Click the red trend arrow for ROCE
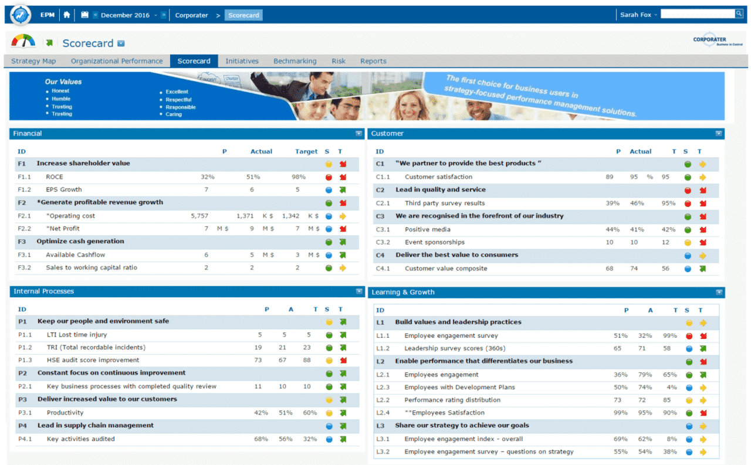 [x=343, y=177]
